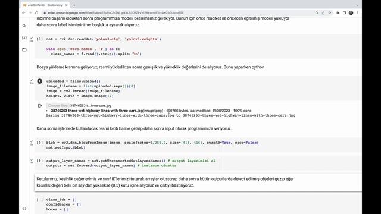The image size is (381, 214).
Task: Open the Colab search sidebar icon
Action: point(24,26)
